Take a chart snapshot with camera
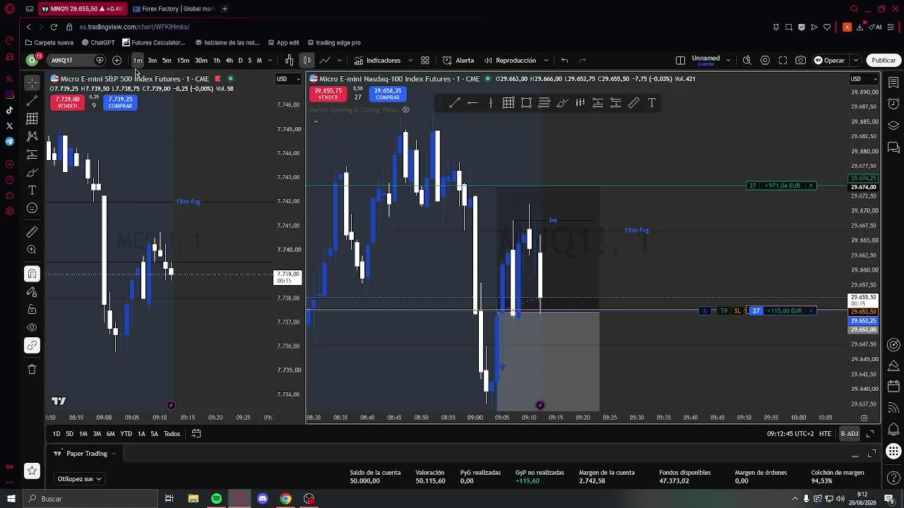 pyautogui.click(x=800, y=61)
